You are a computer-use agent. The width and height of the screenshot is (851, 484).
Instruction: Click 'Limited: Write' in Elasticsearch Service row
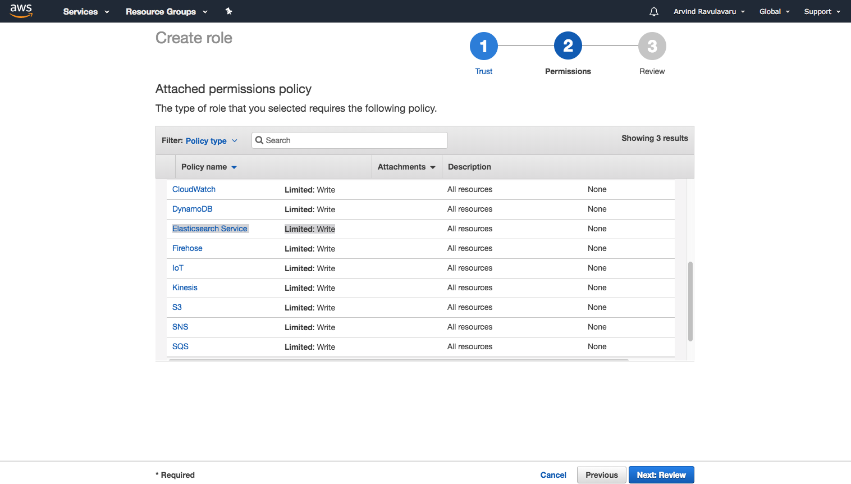[310, 229]
